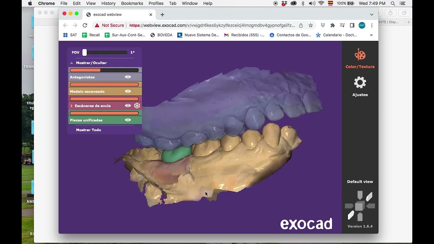Screen dimensions: 434x244
Task: Open the Recibidos (555) Gmail bookmark
Action: point(244,35)
